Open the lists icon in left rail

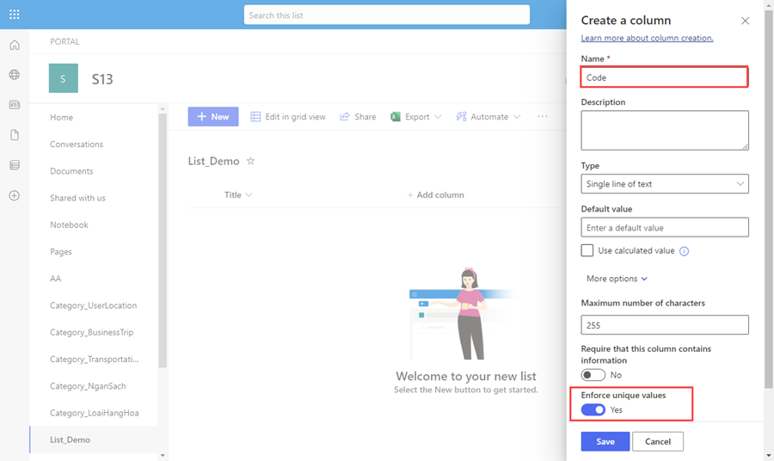tap(15, 165)
